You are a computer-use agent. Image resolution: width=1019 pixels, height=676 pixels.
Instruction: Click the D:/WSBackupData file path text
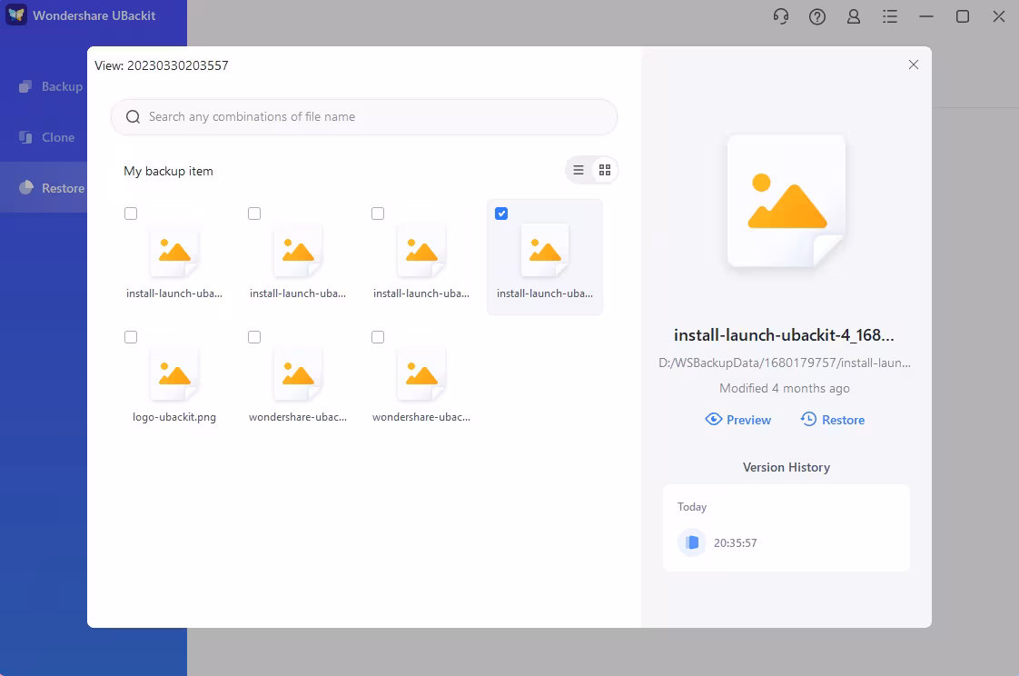785,363
